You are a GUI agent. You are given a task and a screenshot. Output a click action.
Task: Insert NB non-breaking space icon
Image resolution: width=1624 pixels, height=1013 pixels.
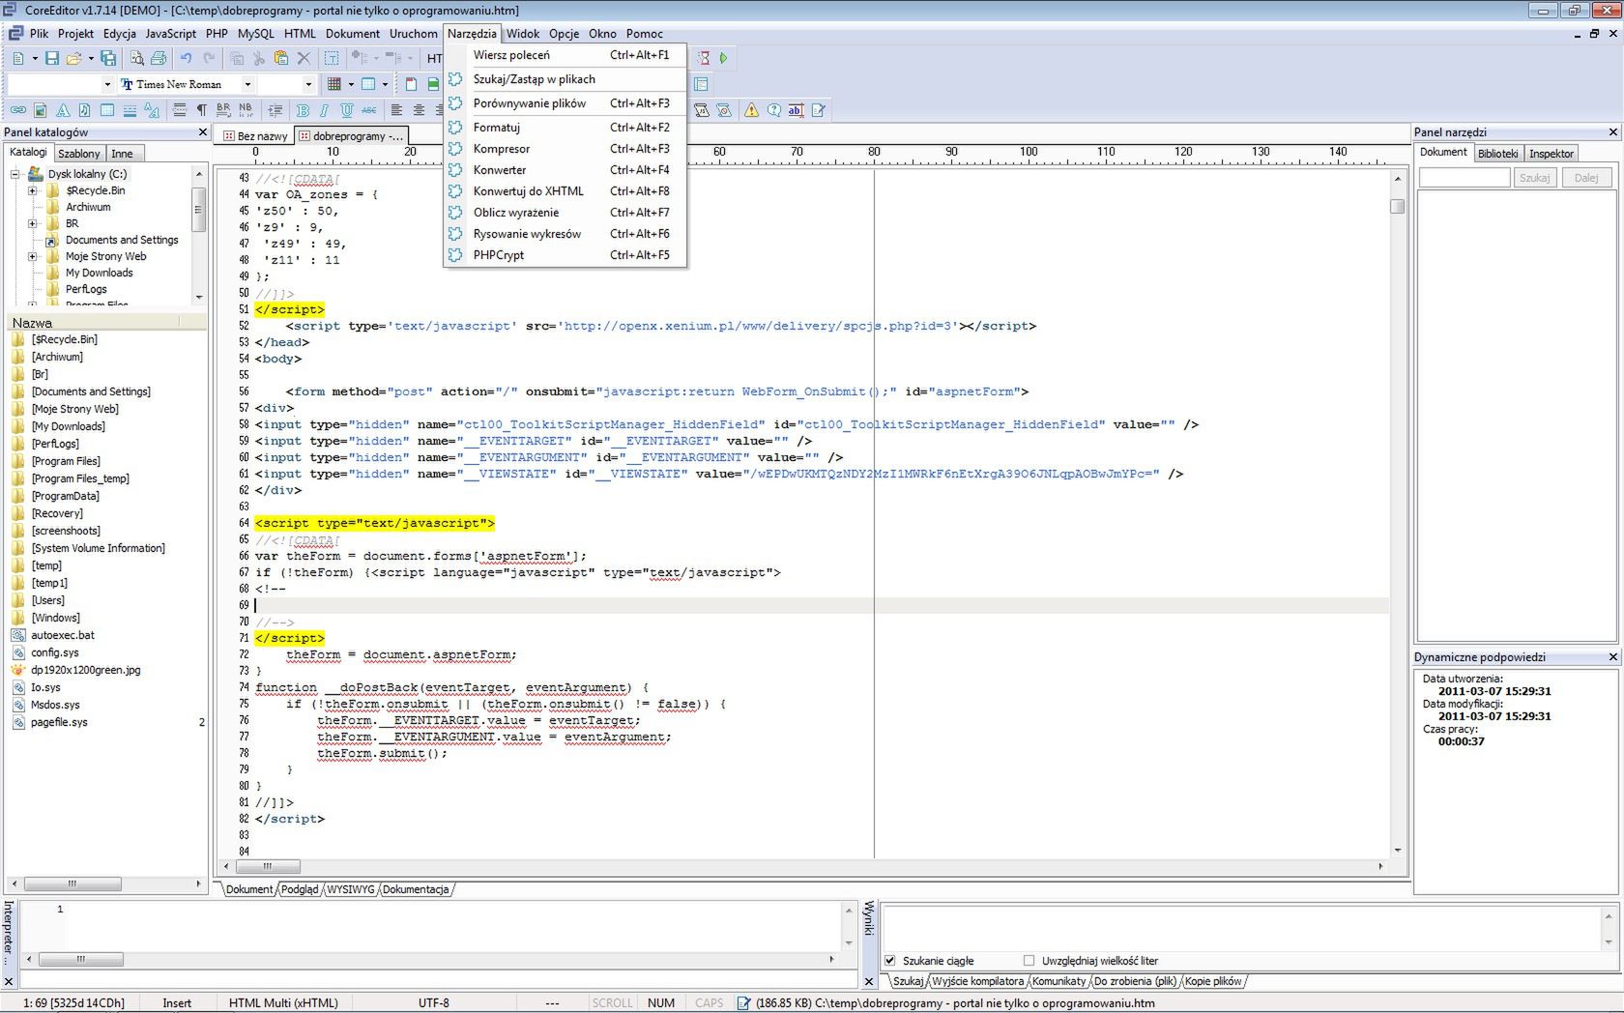coord(246,110)
